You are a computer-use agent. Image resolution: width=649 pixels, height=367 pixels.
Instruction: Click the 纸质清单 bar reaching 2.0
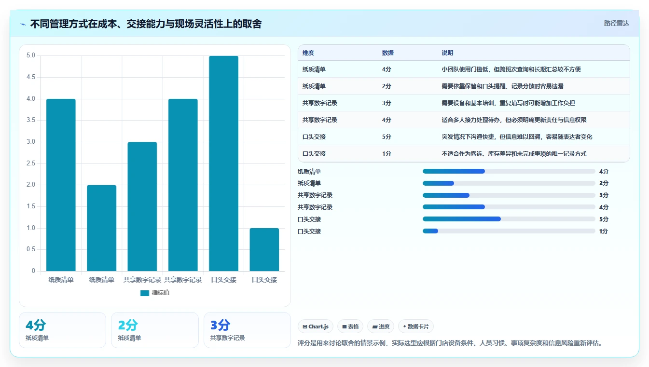(101, 228)
